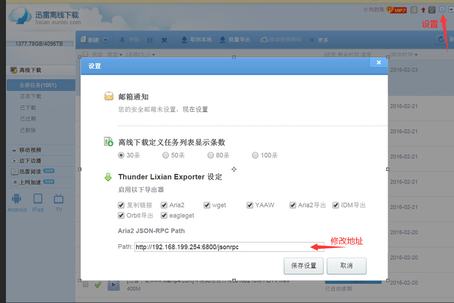
Task: Open the offline download settings gear icon
Action: click(442, 9)
